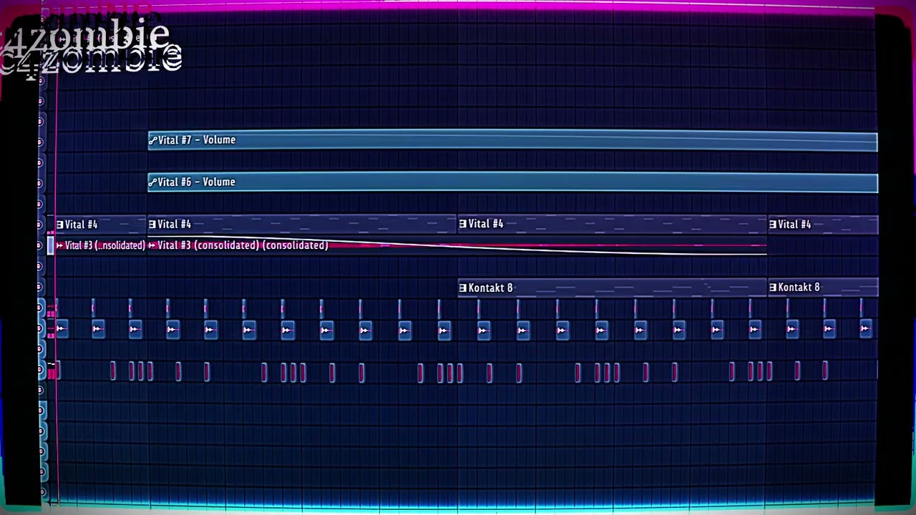Select the shorter Kontakt 8 clip at the timeline end
This screenshot has width=916, height=515.
822,288
